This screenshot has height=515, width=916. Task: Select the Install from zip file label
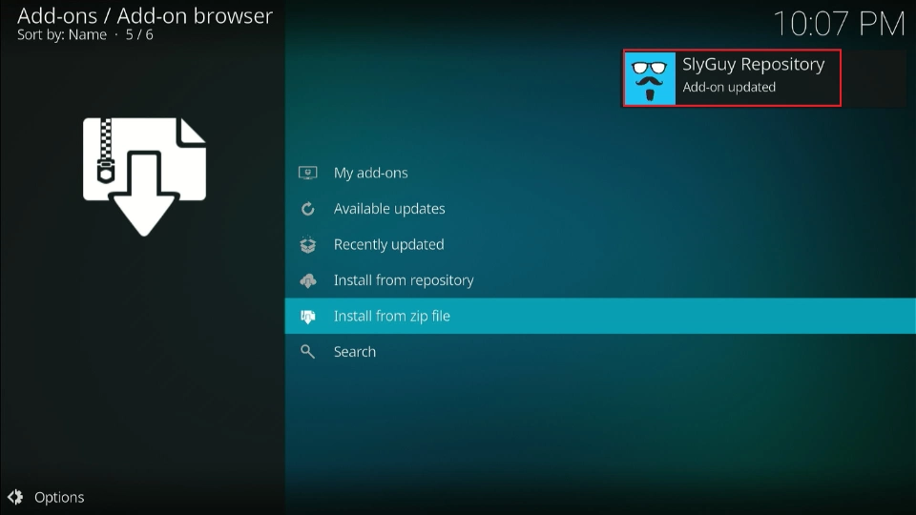391,317
